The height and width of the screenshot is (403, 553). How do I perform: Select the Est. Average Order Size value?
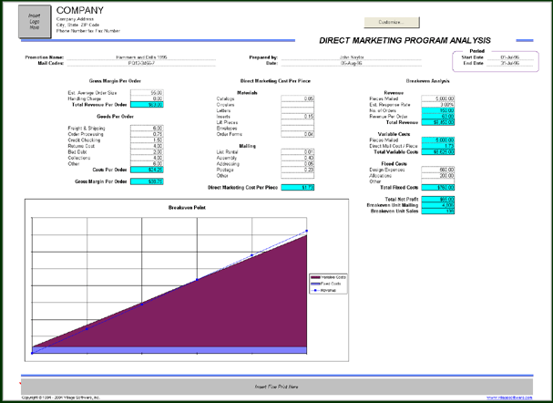tap(147, 93)
